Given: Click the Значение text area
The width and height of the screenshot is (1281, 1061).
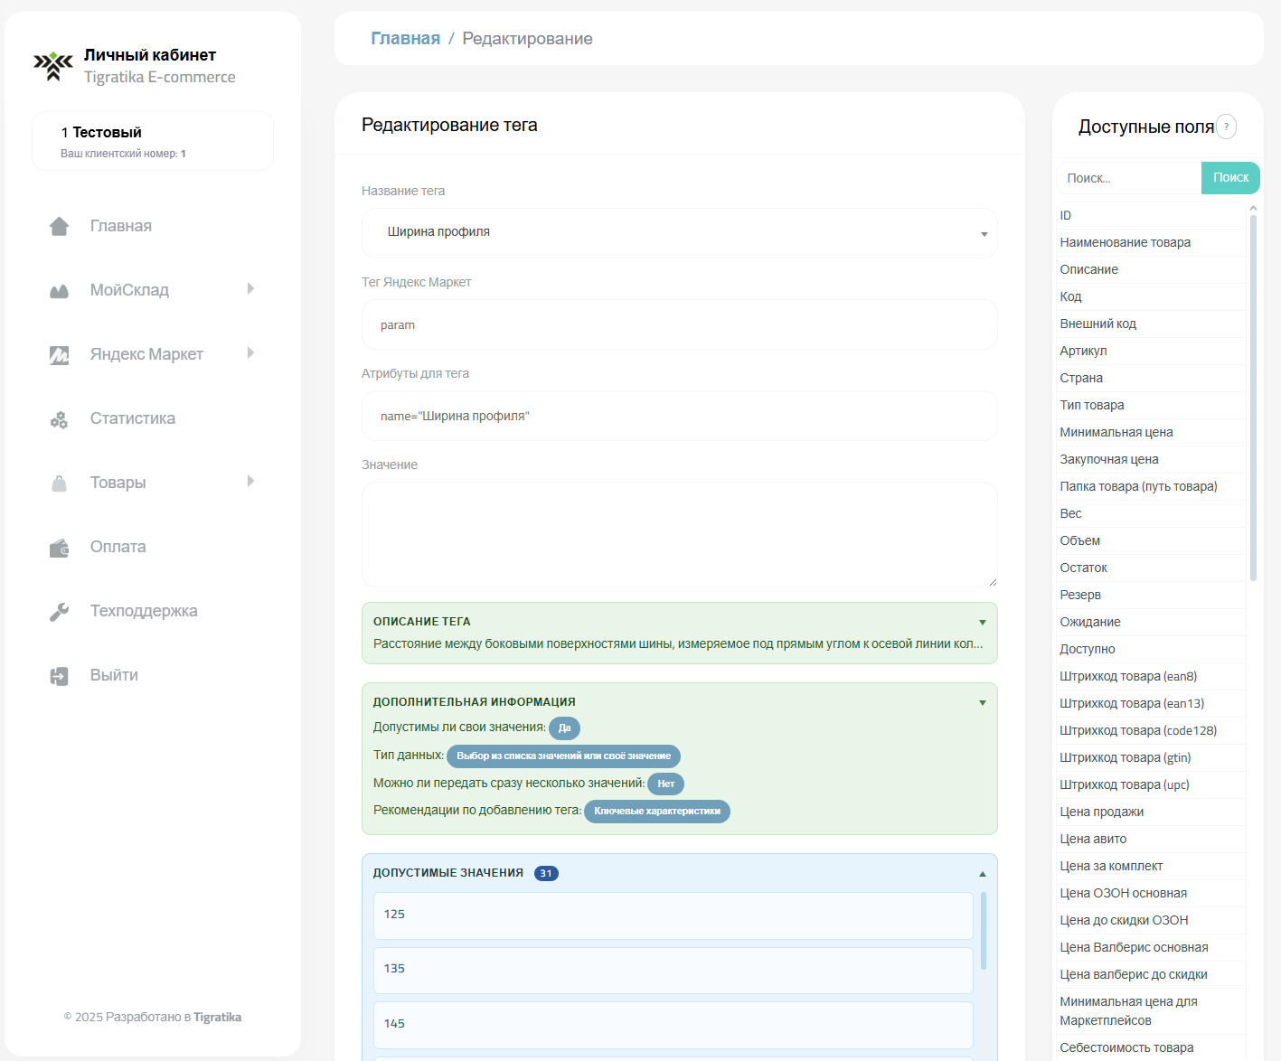Looking at the screenshot, I should click(679, 534).
